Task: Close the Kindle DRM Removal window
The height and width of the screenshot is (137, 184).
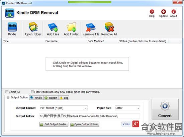Action: coord(178,2)
